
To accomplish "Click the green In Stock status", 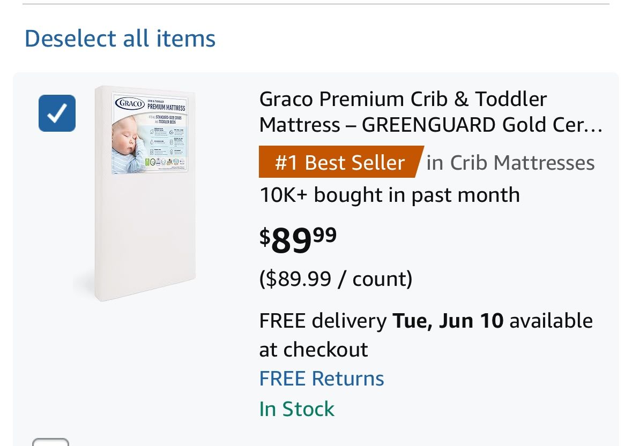I will 296,409.
